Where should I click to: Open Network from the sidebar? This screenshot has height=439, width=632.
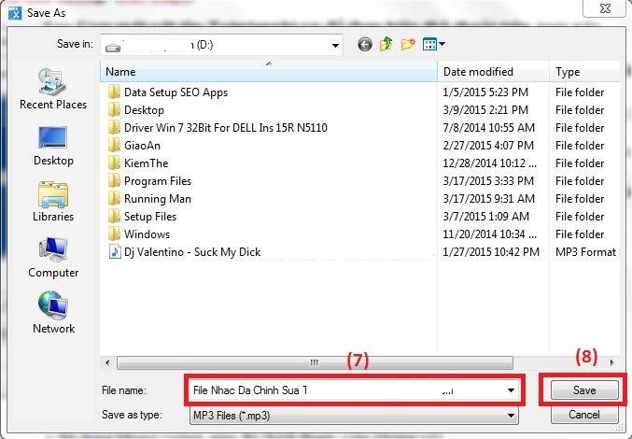(x=53, y=314)
